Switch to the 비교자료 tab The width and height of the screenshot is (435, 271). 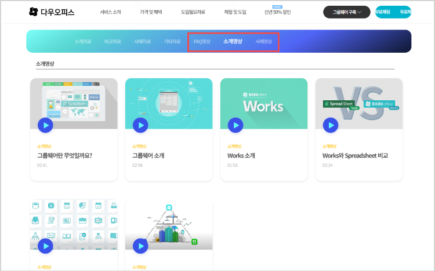tap(113, 42)
